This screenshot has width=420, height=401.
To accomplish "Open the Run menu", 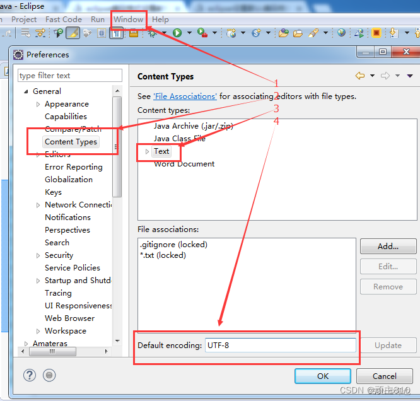I will pos(98,20).
